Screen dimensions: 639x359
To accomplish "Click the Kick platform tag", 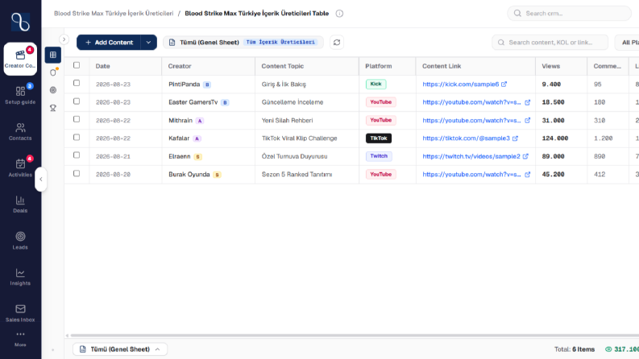I will click(376, 85).
